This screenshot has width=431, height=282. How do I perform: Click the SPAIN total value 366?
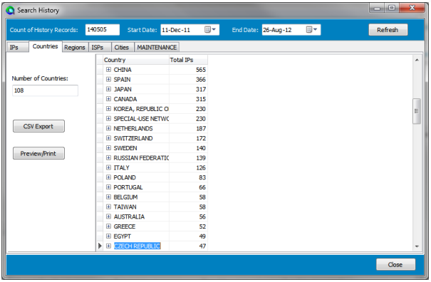tap(201, 80)
